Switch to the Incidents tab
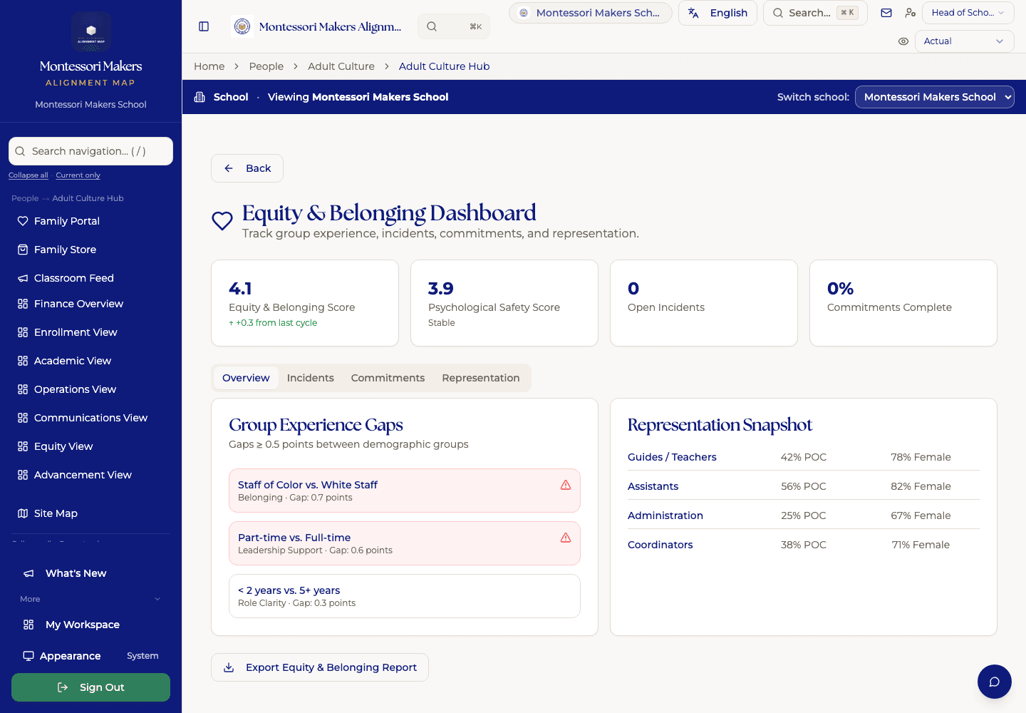 tap(310, 378)
